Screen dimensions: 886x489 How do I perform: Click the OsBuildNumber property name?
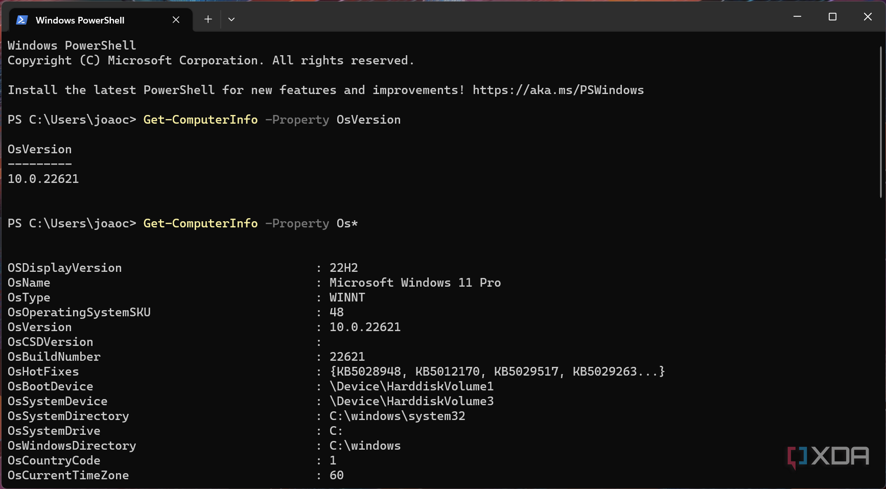coord(54,357)
